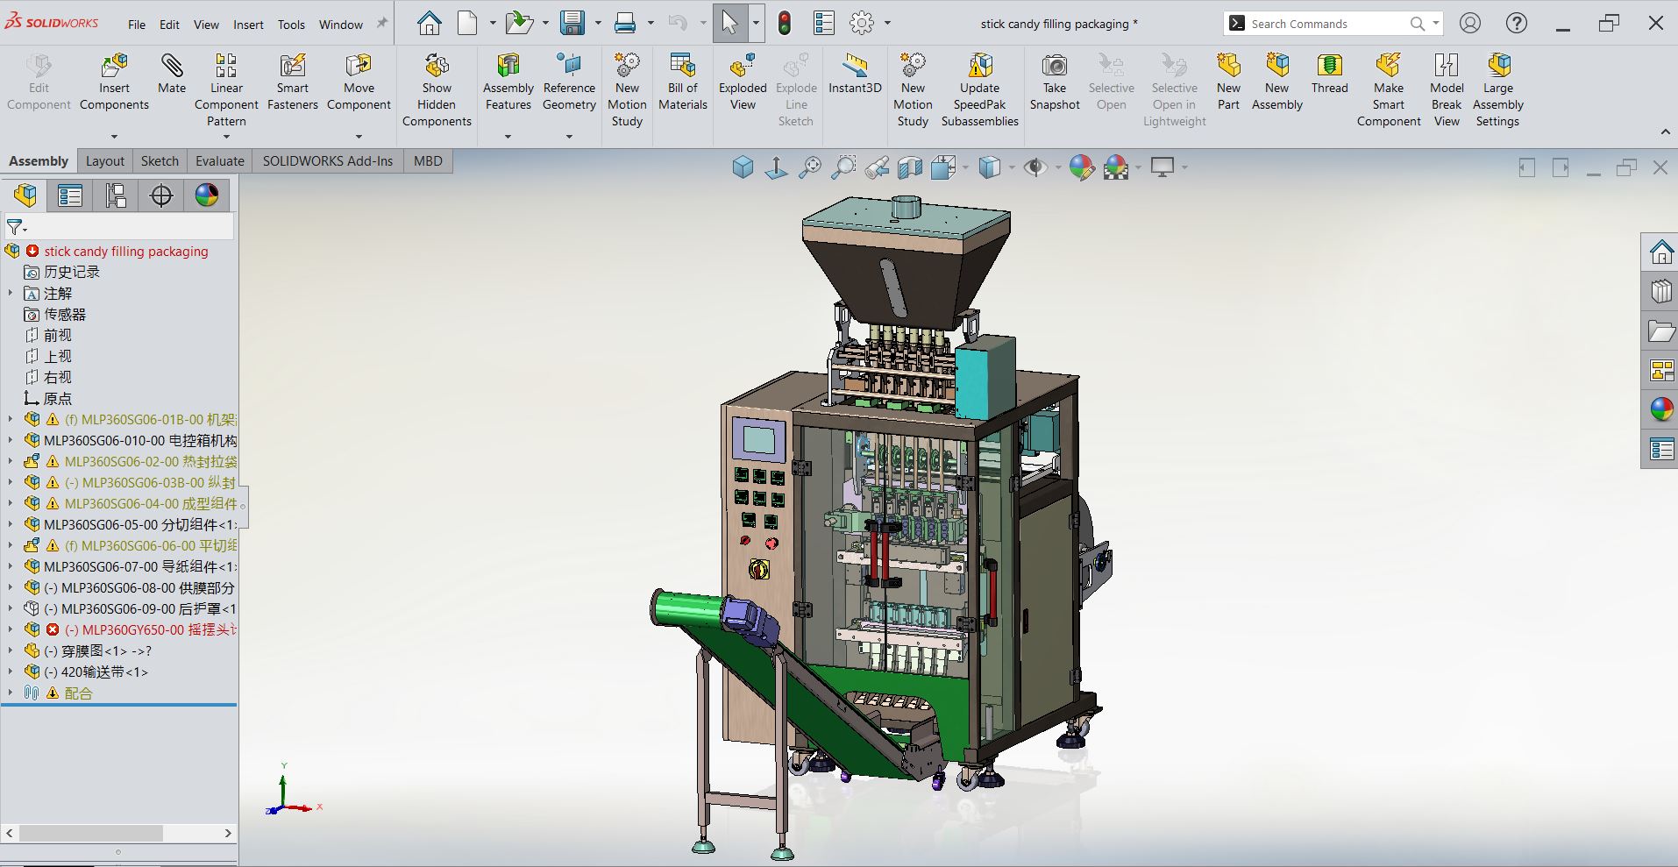The width and height of the screenshot is (1678, 867).
Task: Select MLP360SG06-05-00 分切组件 item
Action: 140,524
